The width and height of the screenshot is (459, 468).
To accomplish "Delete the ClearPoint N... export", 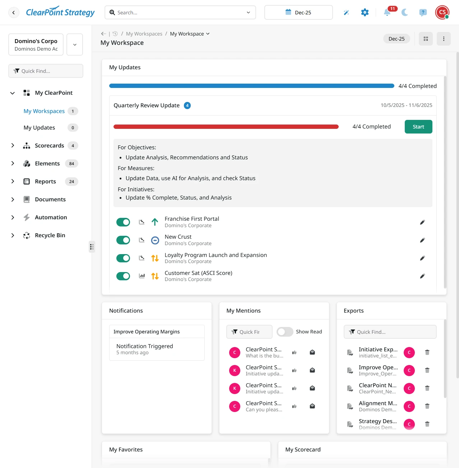I will [427, 388].
